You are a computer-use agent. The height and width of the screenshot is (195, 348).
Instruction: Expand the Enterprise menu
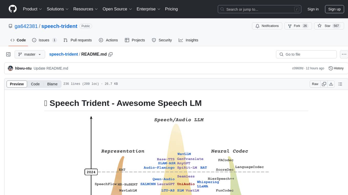[148, 9]
